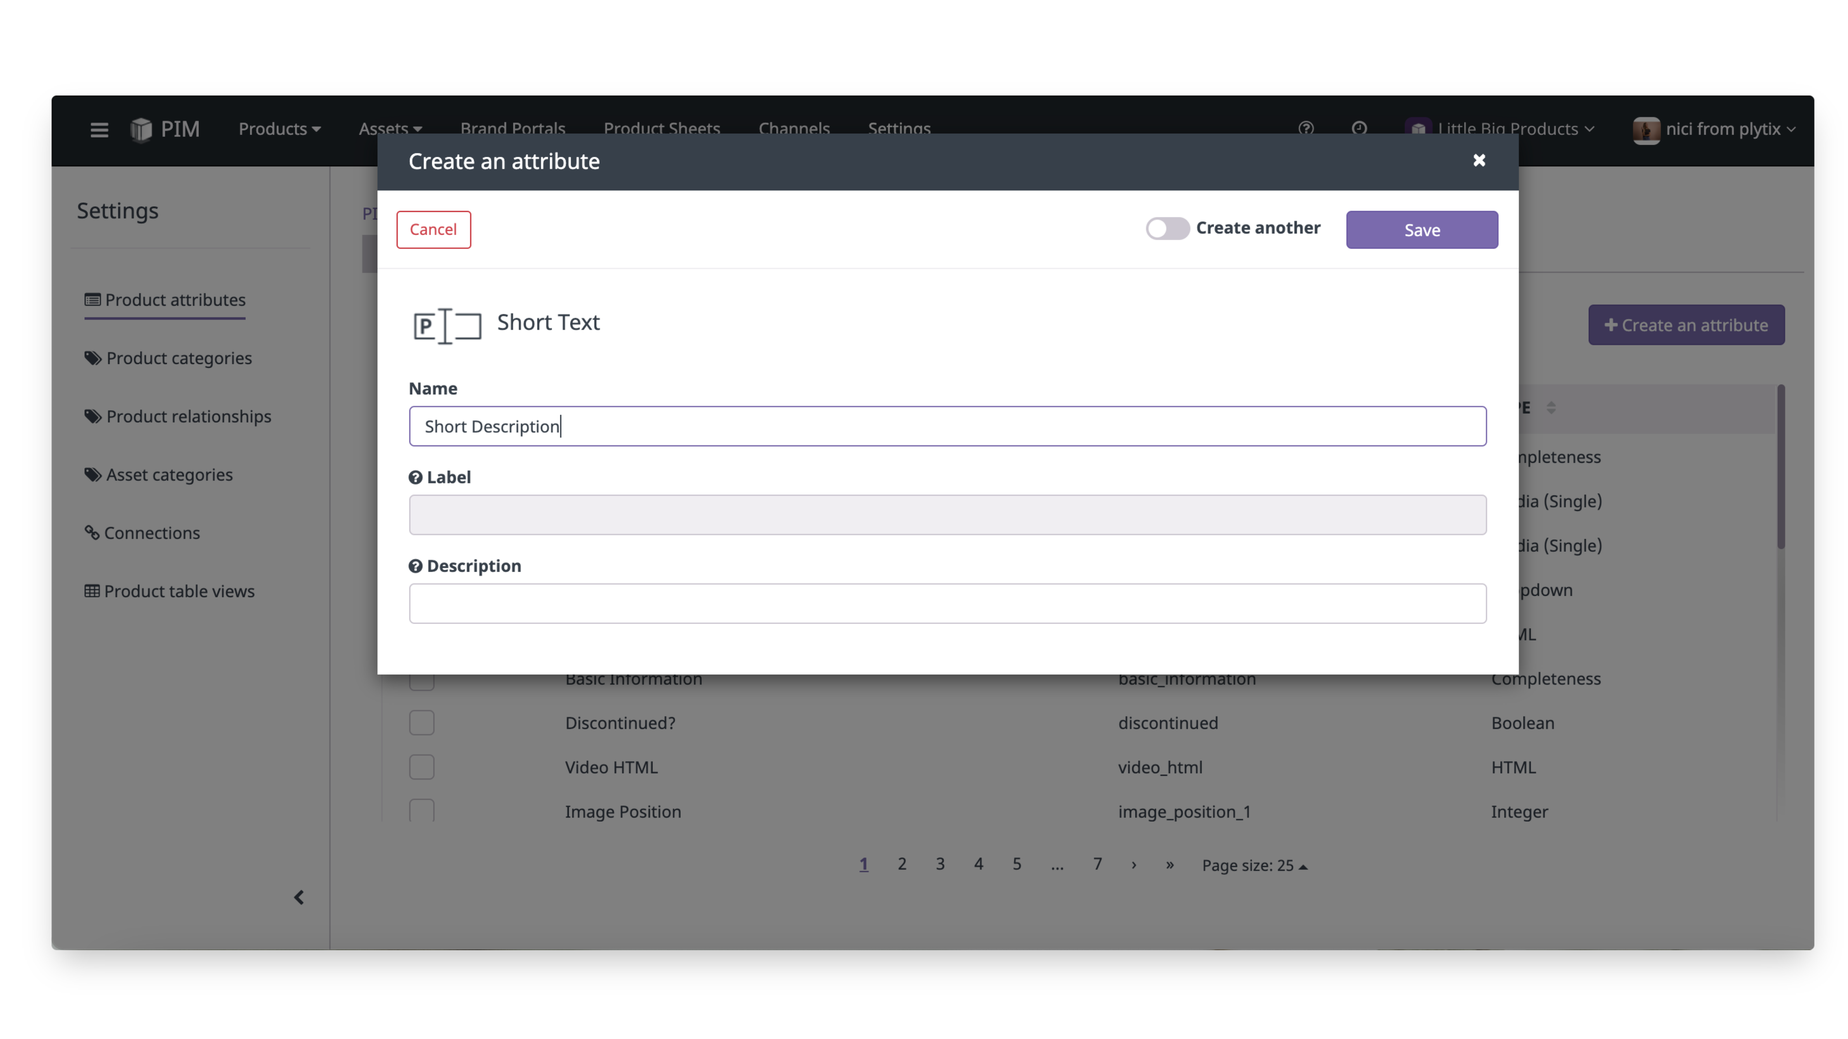Click the Label help icon
The image size is (1848, 1039).
click(x=415, y=477)
